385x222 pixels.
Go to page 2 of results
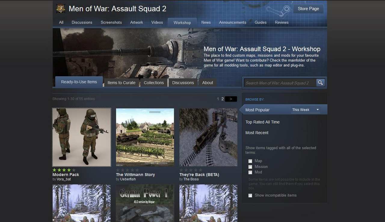pyautogui.click(x=223, y=99)
